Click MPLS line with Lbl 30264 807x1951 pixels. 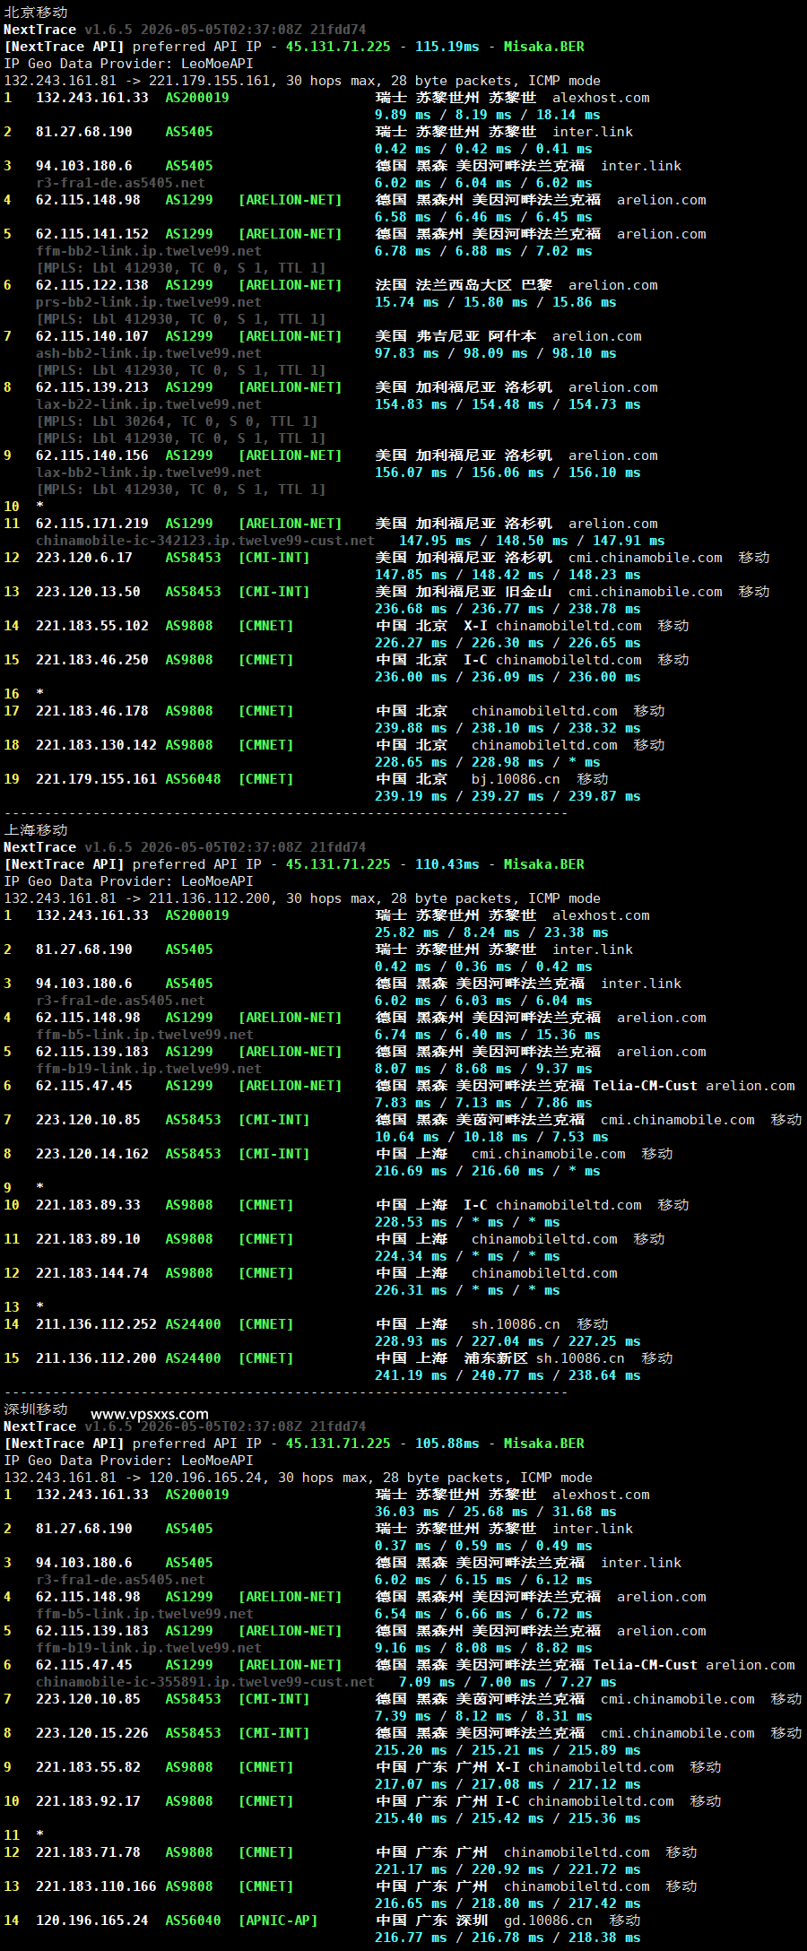[177, 421]
